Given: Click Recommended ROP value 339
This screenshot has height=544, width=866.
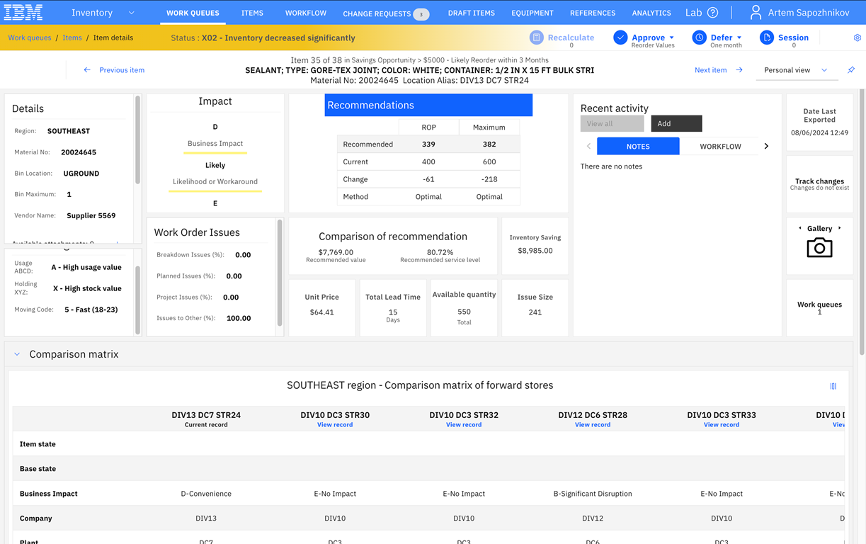Looking at the screenshot, I should point(428,144).
